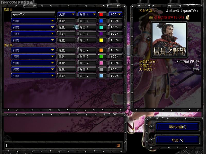Click the gray player color swatch
Screen dimensions: 206x154
(x=101, y=69)
